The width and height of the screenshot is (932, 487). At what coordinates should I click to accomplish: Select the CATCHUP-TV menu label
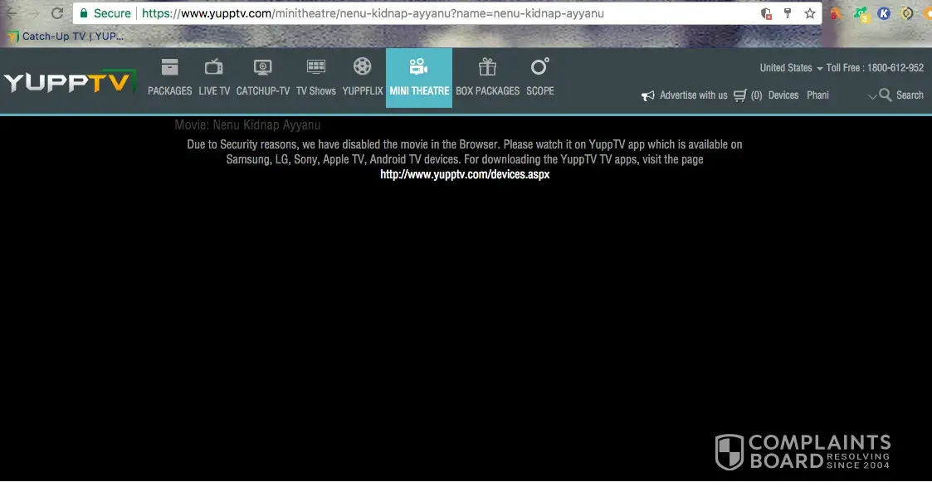click(263, 91)
